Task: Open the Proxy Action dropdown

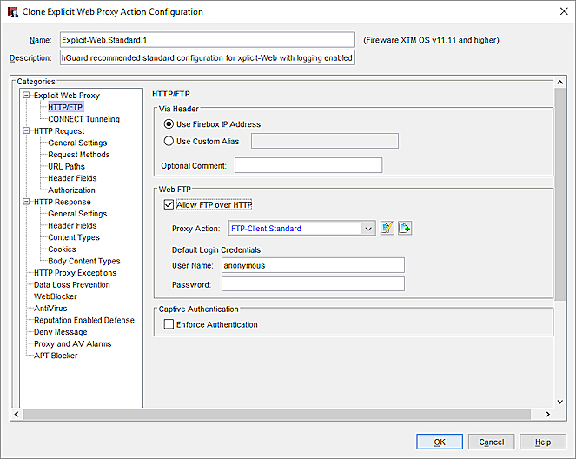Action: tap(368, 229)
